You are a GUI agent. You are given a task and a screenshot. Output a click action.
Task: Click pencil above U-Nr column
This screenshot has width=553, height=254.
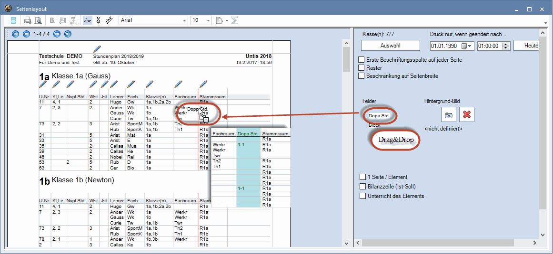43,85
